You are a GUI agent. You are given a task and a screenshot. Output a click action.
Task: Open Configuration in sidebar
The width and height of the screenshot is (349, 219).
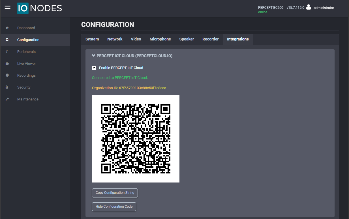pyautogui.click(x=35, y=40)
